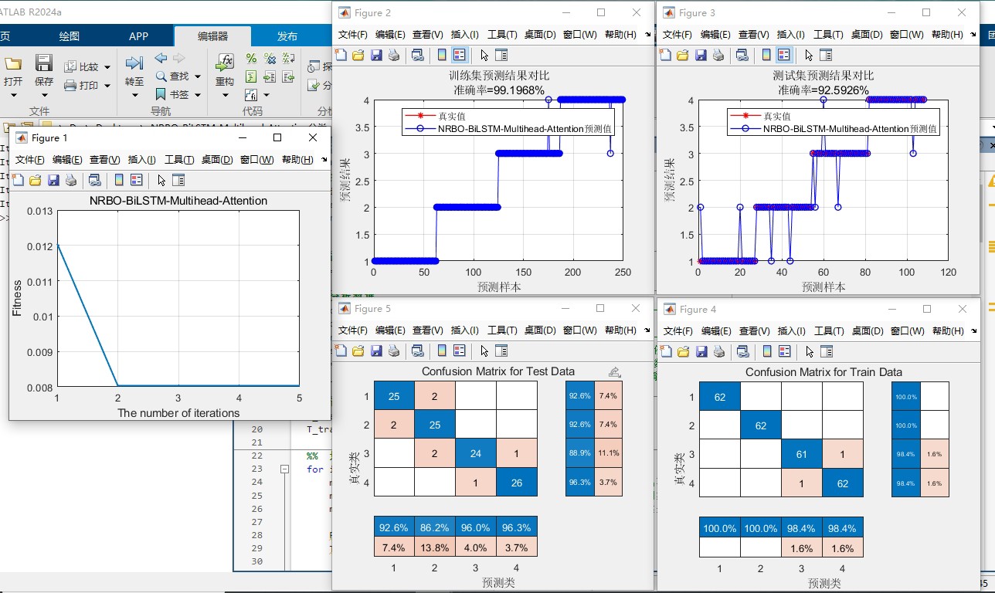The height and width of the screenshot is (593, 995).
Task: Expand the 保存 (Save) dropdown arrow
Action: [44, 95]
